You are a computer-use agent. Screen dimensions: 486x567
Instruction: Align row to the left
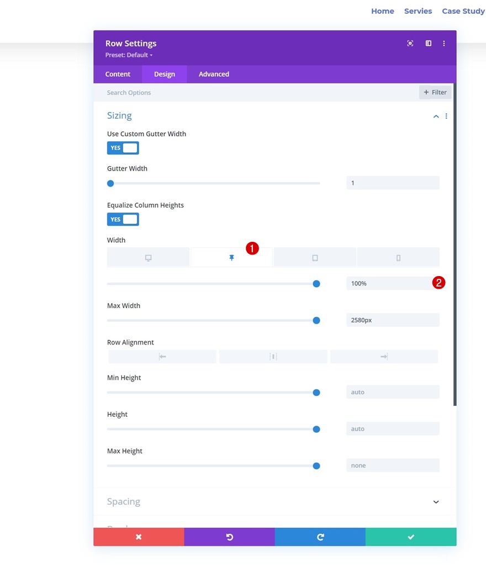pos(162,357)
